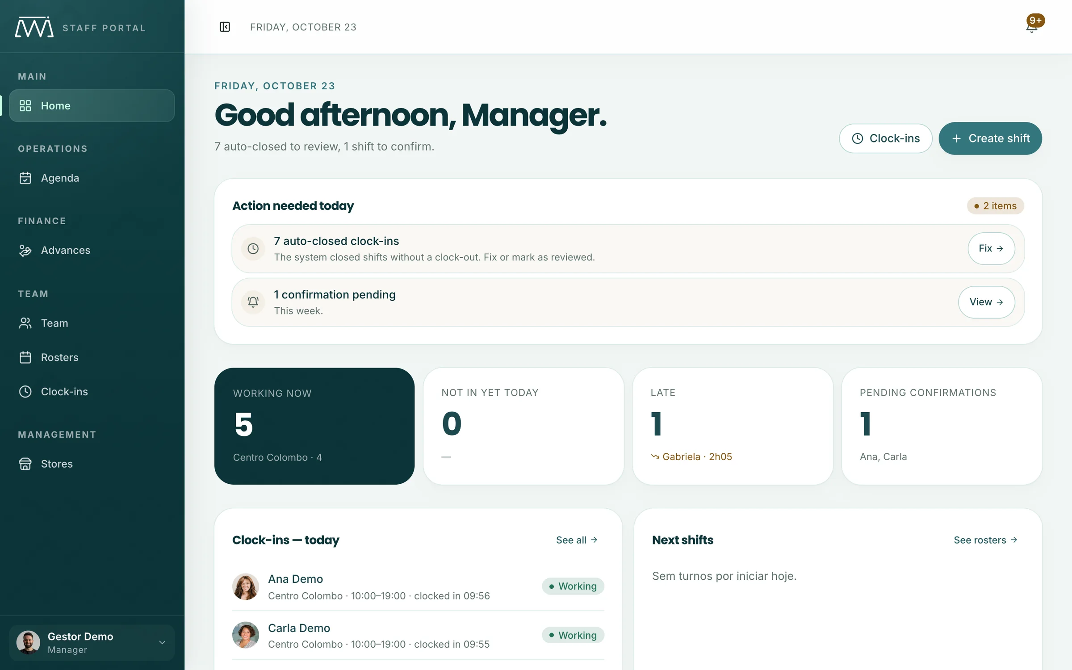This screenshot has width=1072, height=670.
Task: Click Ana Demo's Working status badge
Action: (x=573, y=586)
